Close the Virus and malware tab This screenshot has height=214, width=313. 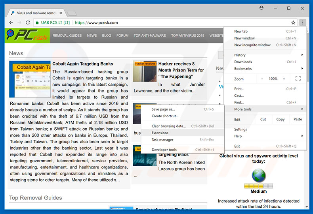(x=61, y=13)
